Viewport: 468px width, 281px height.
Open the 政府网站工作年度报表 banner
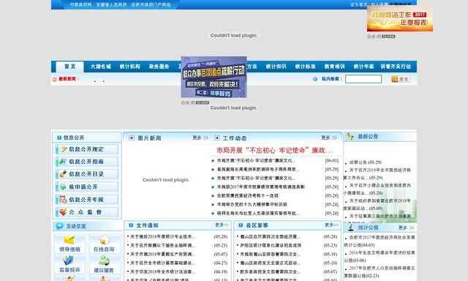[x=400, y=18]
